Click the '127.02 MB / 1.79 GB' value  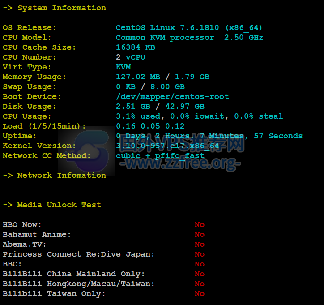(162, 77)
